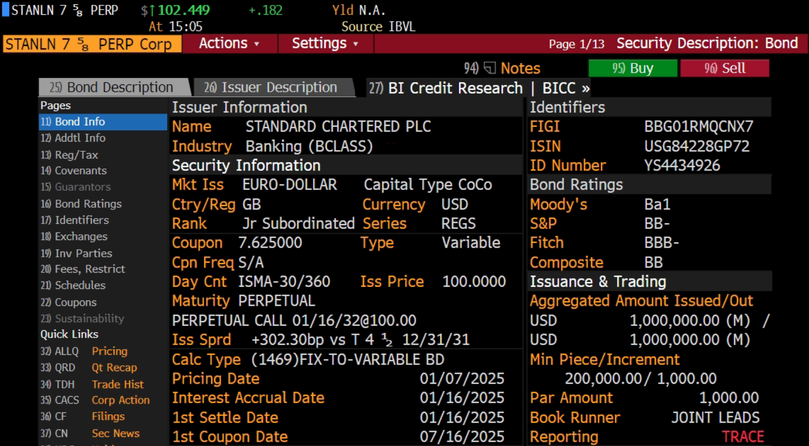Open CACS Corp Action quick link
The height and width of the screenshot is (446, 809).
click(x=95, y=400)
